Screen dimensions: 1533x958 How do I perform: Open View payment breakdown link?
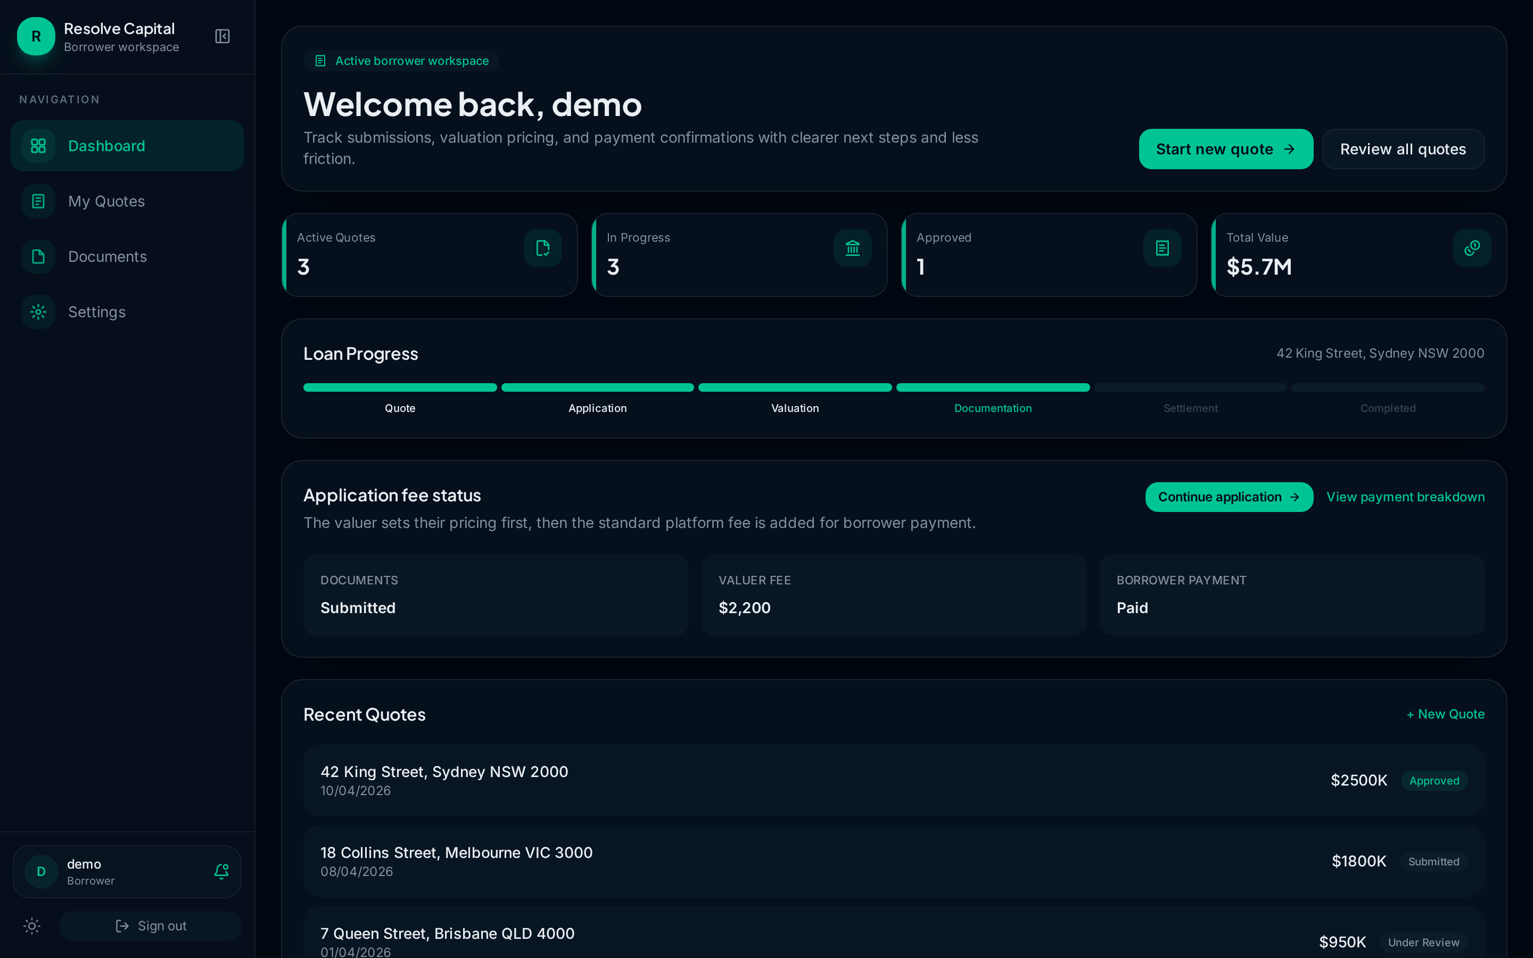click(1406, 497)
